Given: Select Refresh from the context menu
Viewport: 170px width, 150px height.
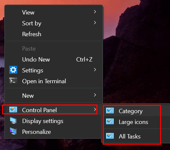Looking at the screenshot, I should tap(32, 34).
